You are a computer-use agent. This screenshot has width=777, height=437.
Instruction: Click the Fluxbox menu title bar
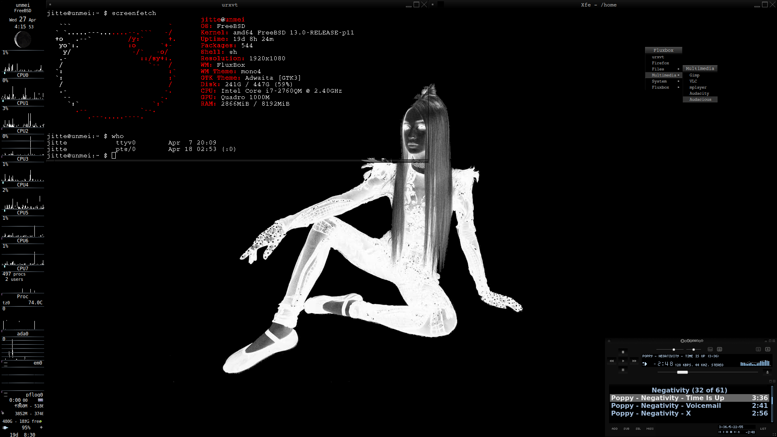pyautogui.click(x=663, y=50)
